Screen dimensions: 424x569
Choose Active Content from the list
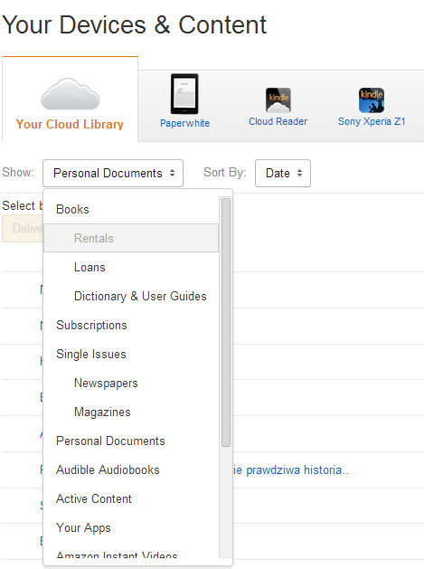(x=131, y=499)
